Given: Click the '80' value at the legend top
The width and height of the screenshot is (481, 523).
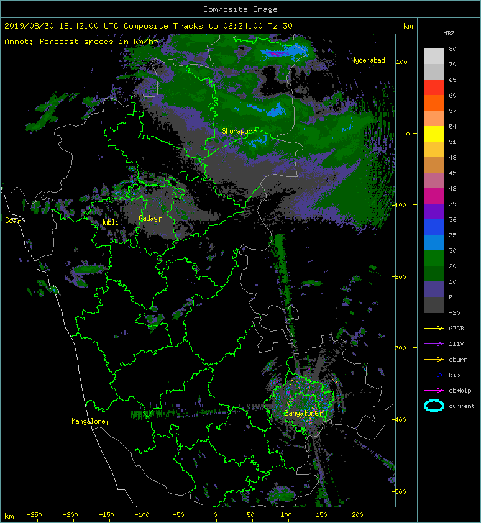Looking at the screenshot, I should coord(452,48).
